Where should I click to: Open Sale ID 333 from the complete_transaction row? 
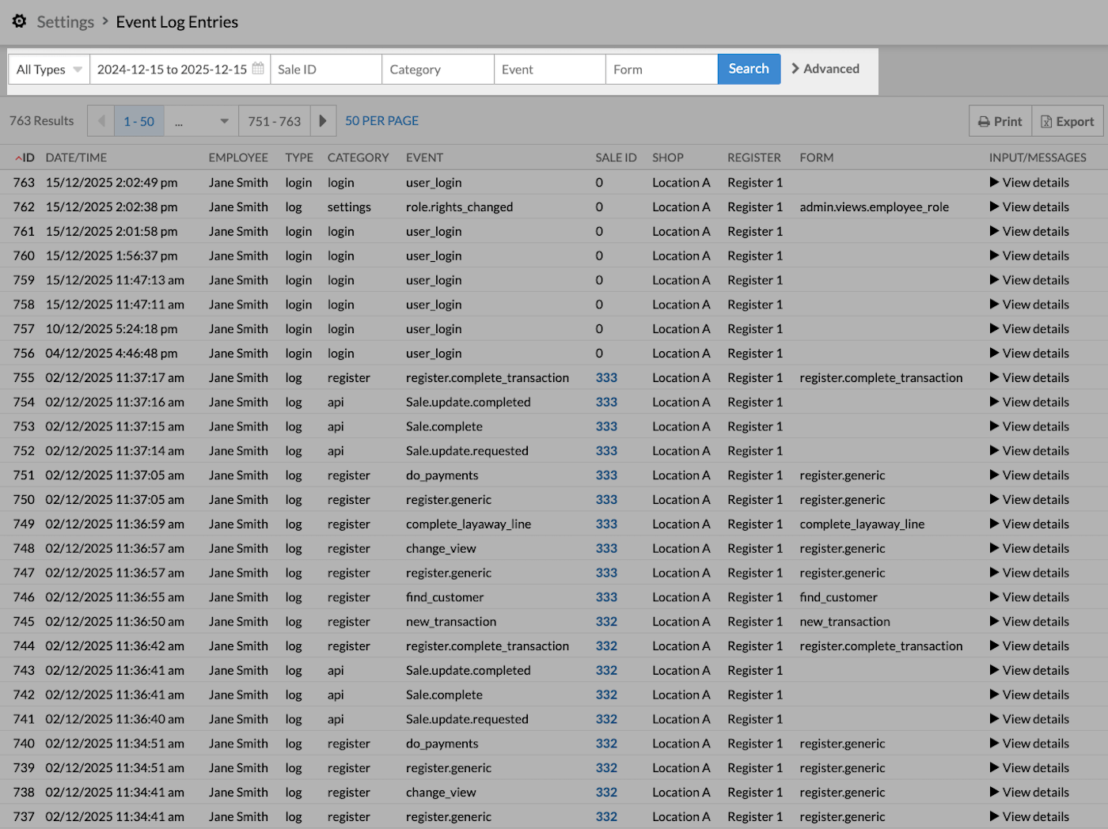coord(606,377)
